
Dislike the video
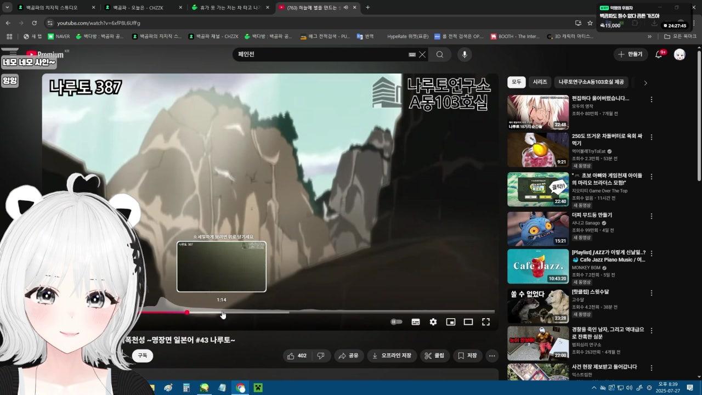321,356
